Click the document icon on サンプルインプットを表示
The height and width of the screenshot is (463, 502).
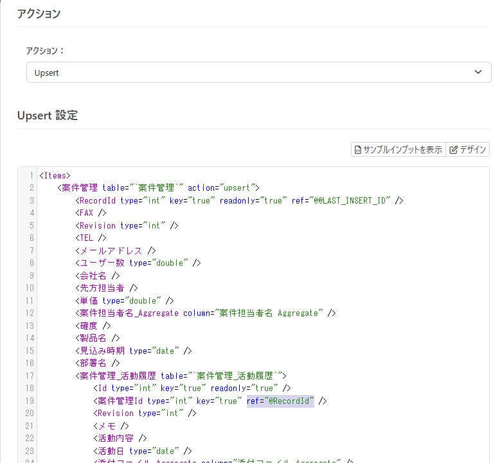pyautogui.click(x=358, y=150)
